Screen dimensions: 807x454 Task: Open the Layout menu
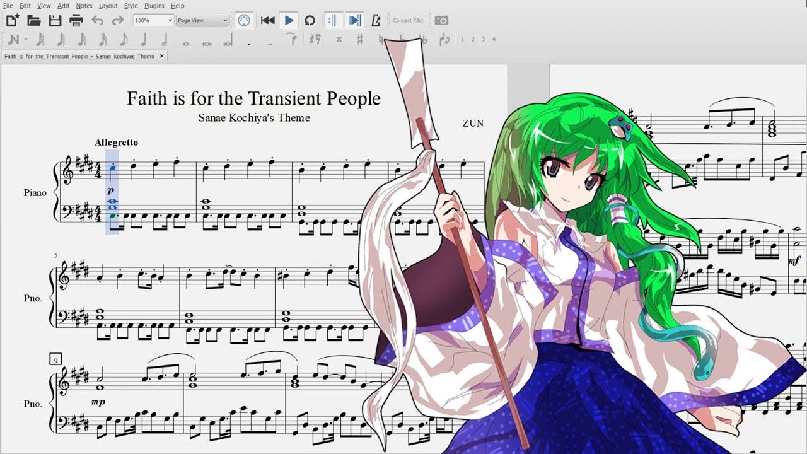coord(108,6)
